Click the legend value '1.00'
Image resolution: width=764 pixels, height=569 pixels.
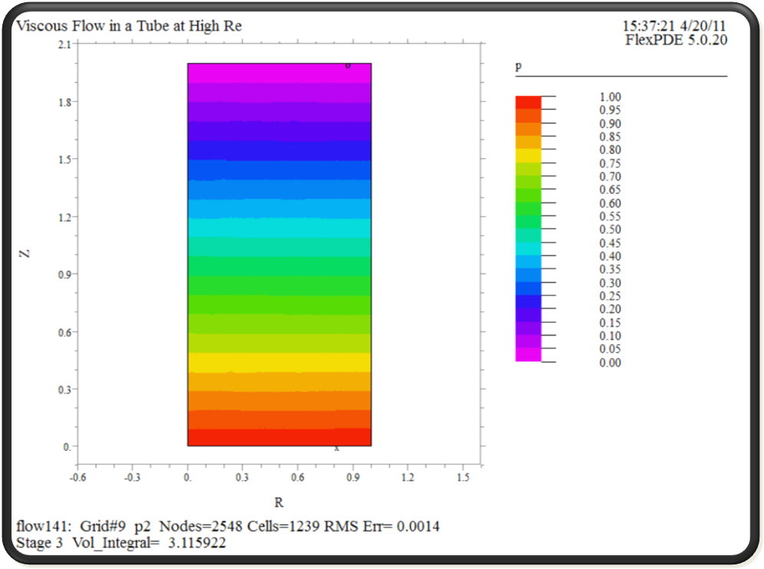(610, 97)
